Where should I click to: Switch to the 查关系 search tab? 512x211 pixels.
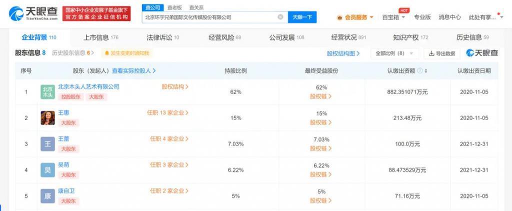pos(196,7)
